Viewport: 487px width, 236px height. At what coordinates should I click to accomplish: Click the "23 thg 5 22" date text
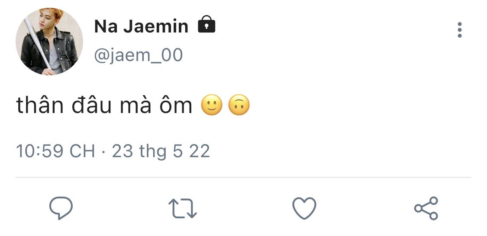coord(161,151)
